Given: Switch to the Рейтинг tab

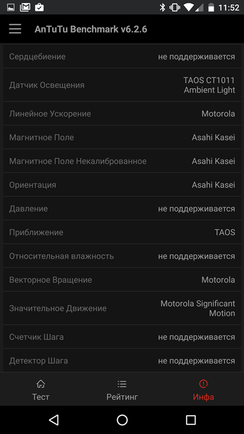Looking at the screenshot, I should coord(122,390).
